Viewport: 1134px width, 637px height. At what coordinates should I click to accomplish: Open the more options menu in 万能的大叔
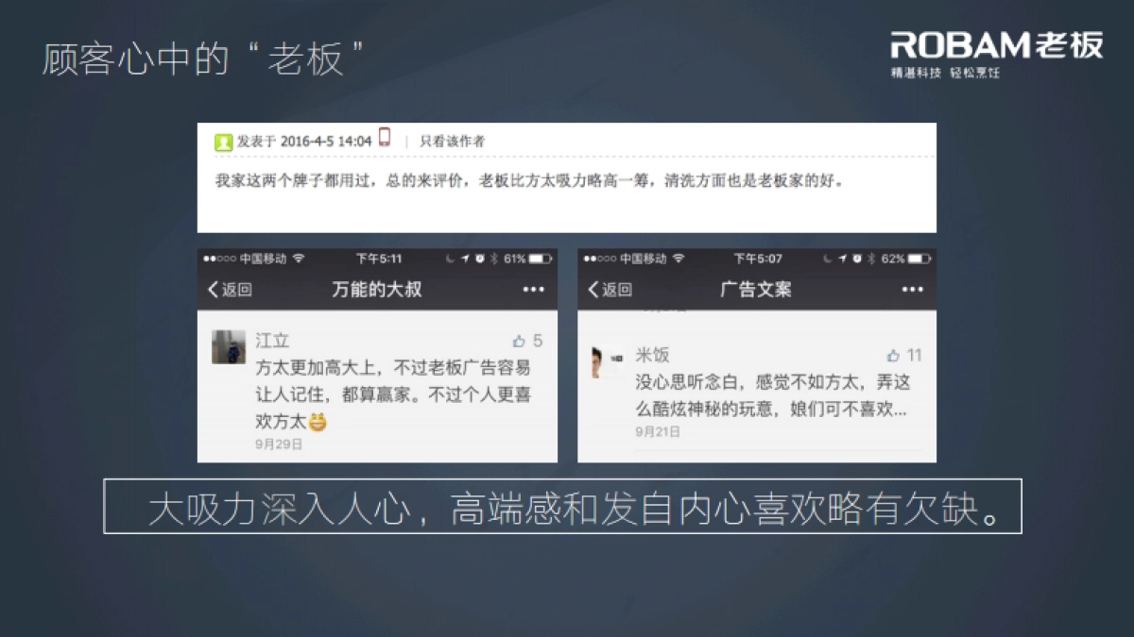coord(532,289)
